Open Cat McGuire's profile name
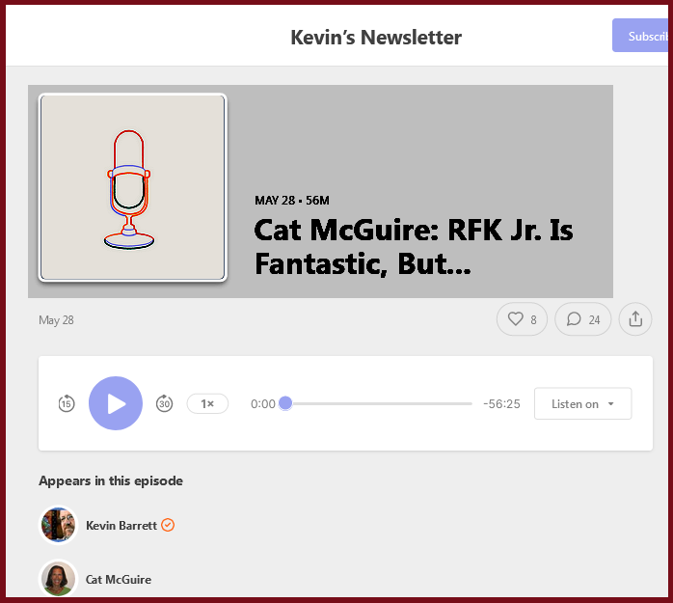This screenshot has width=673, height=603. [x=119, y=580]
